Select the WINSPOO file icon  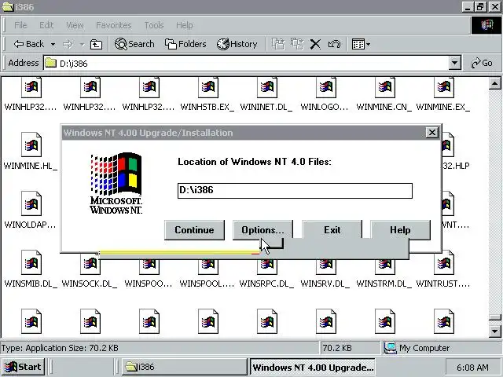(x=149, y=267)
